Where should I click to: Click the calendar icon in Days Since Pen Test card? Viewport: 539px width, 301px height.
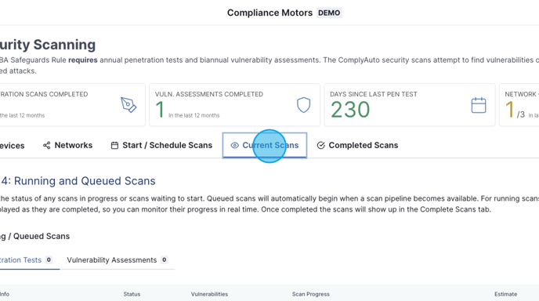click(479, 105)
